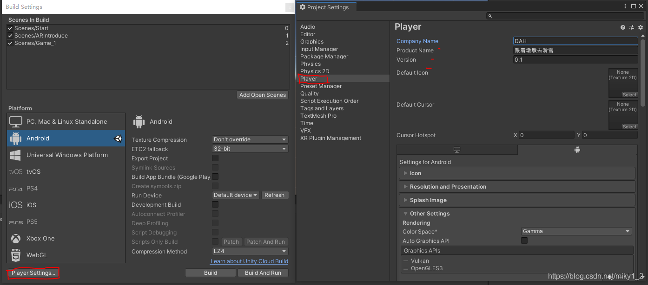Toggle Auto Graphics API checkbox

click(524, 241)
